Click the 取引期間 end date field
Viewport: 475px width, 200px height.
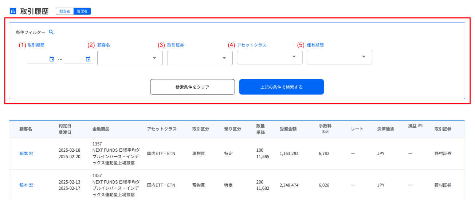click(x=78, y=59)
